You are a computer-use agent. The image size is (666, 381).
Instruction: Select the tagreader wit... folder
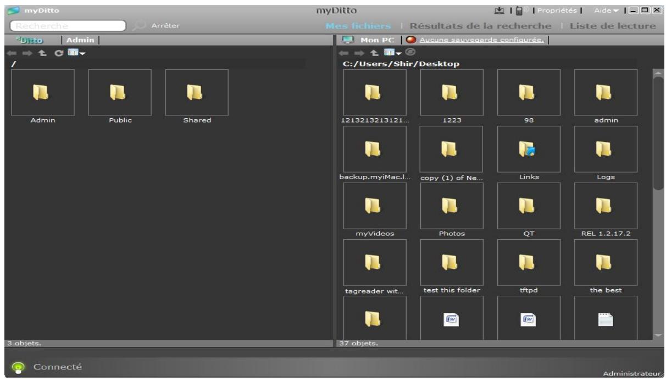pos(375,267)
